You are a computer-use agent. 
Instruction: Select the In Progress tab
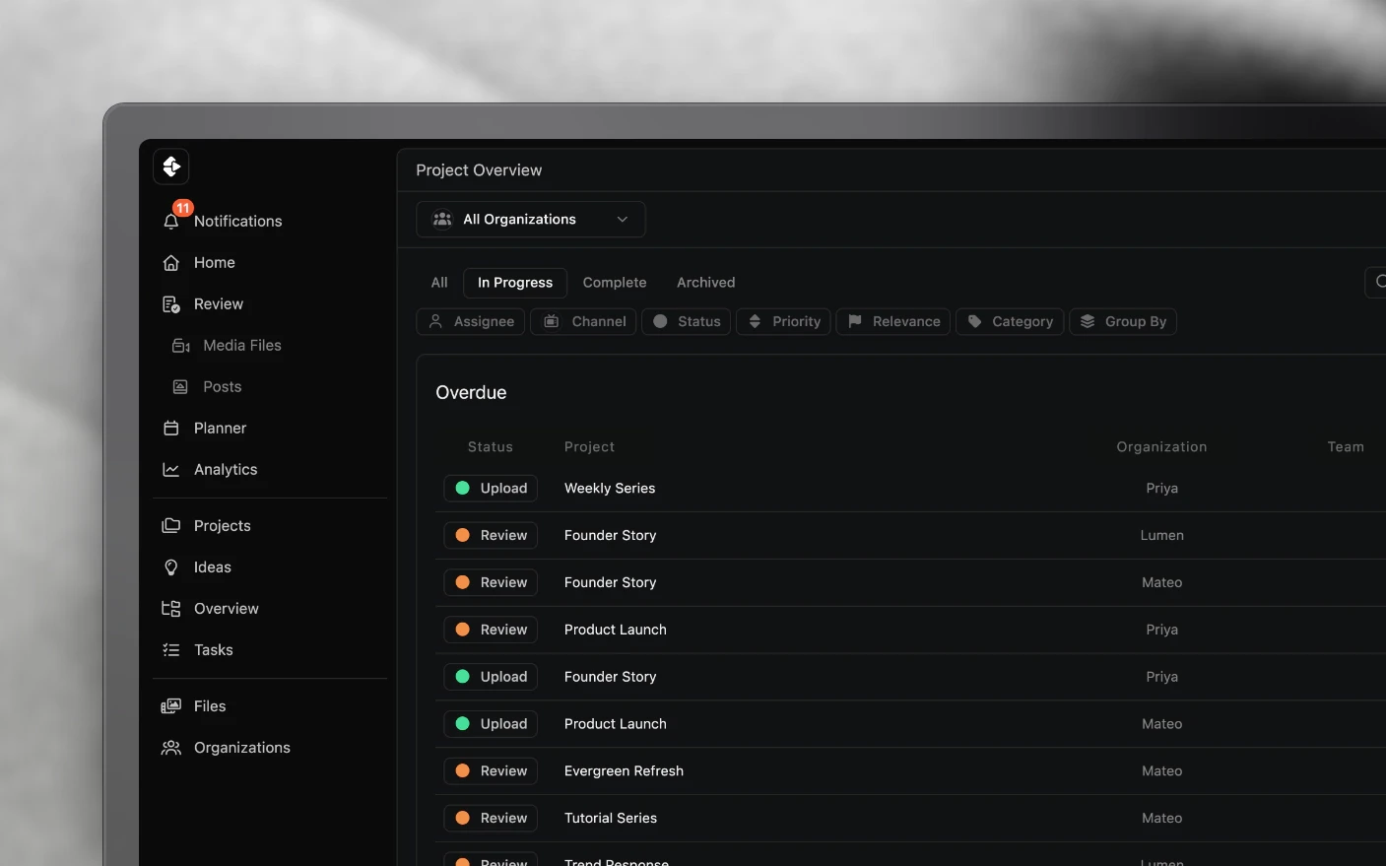(x=515, y=283)
